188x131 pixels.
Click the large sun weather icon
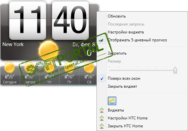pyautogui.click(x=48, y=49)
